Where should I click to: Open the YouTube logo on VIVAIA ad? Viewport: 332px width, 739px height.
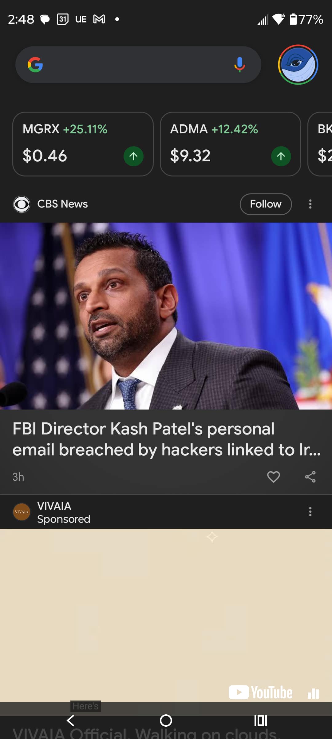click(x=261, y=693)
